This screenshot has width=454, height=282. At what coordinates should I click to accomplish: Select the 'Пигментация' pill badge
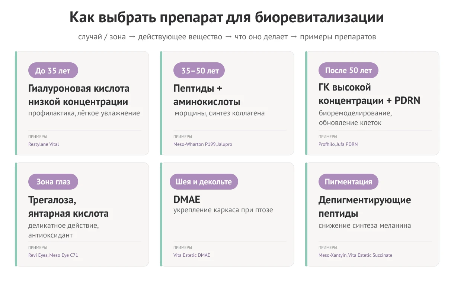click(348, 182)
